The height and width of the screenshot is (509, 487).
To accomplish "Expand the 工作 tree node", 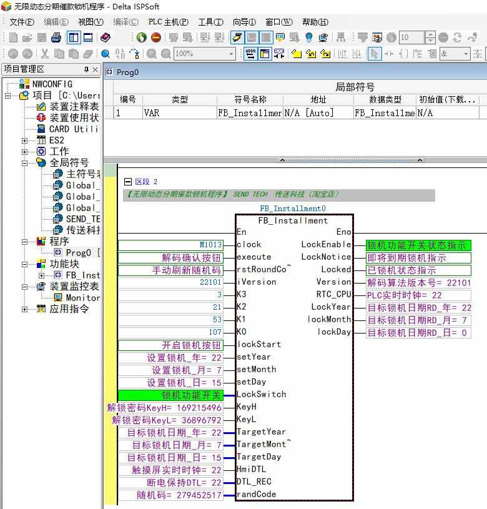I will pos(24,152).
